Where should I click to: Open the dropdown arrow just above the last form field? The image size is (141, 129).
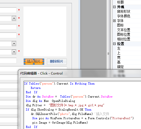click(x=14, y=52)
